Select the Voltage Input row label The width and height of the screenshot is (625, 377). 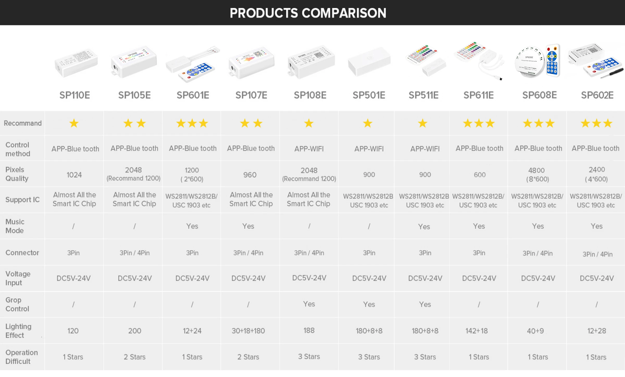[x=18, y=278]
